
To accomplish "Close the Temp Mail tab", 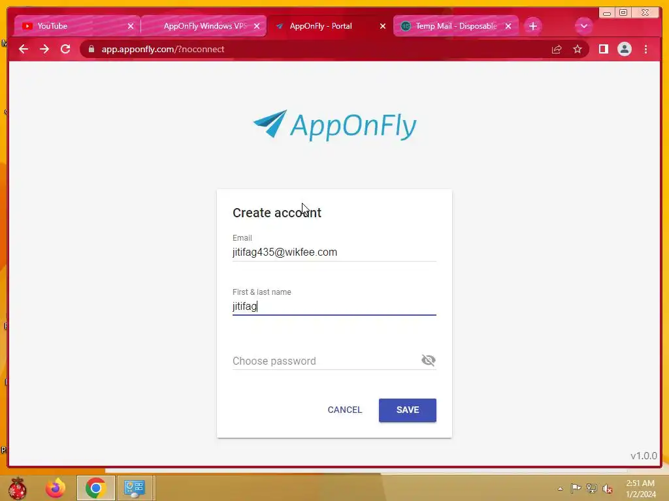I will pyautogui.click(x=508, y=26).
